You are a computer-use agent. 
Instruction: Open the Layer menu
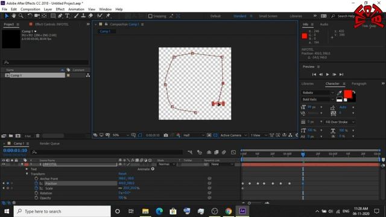48,9
